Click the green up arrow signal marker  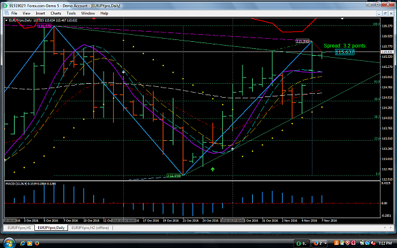tap(213, 169)
